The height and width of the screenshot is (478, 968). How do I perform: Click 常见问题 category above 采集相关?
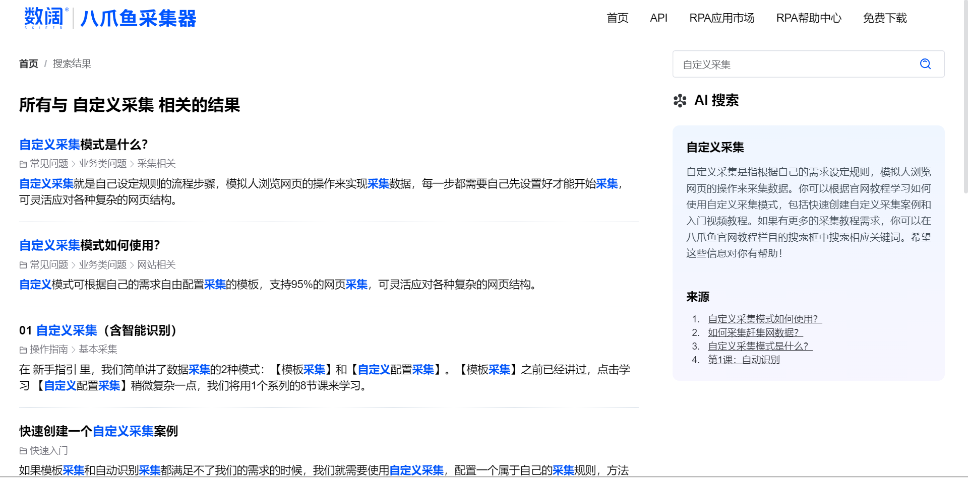tap(49, 164)
